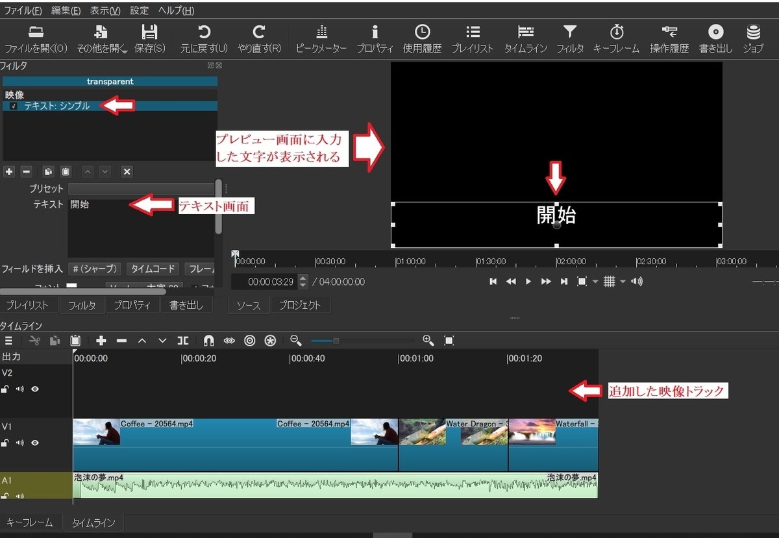This screenshot has width=779, height=538.
Task: Open ファイル(F) menu
Action: click(x=23, y=10)
